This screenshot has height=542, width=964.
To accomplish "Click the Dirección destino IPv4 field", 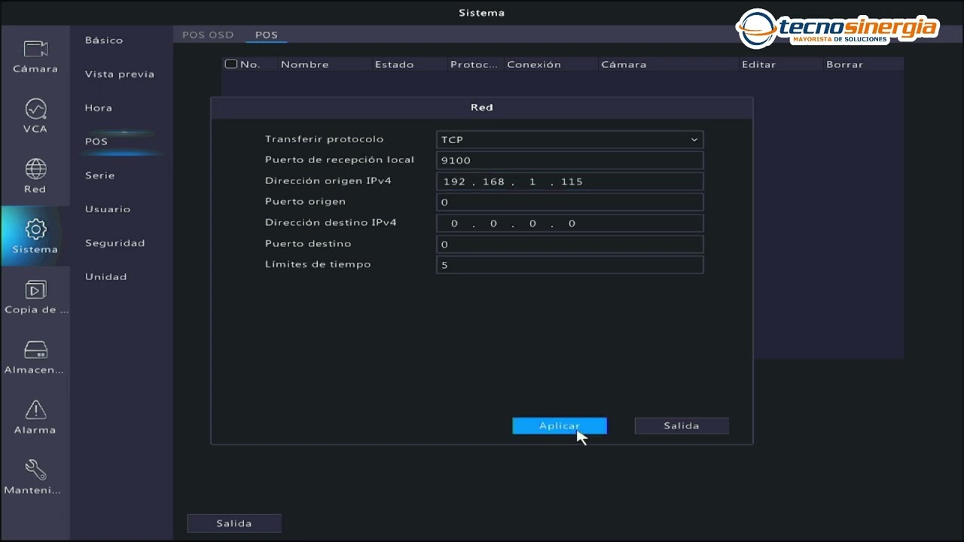I will 569,223.
